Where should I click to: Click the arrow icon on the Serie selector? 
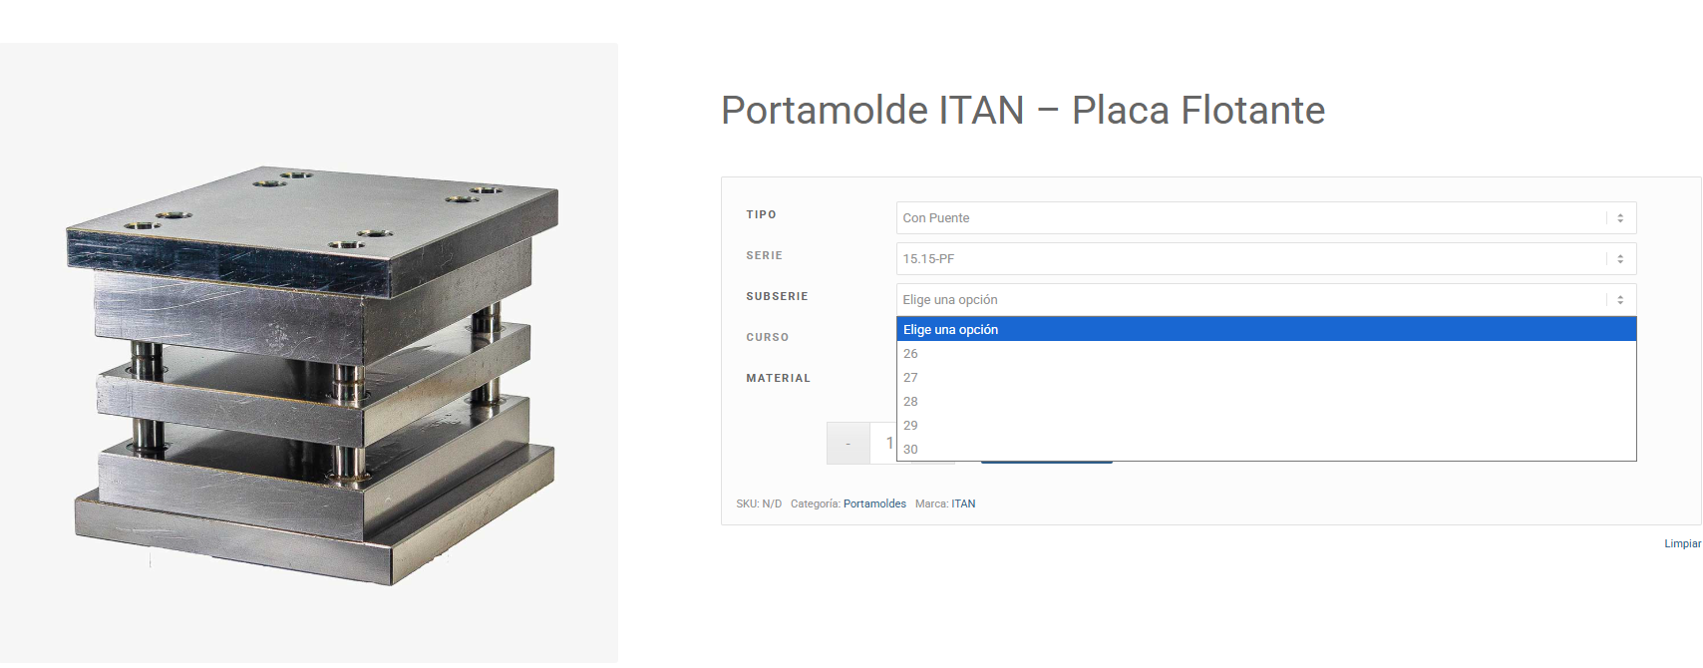1619,259
